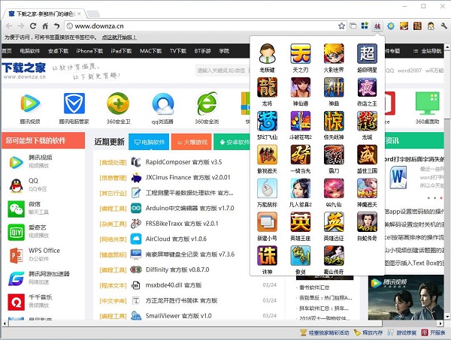The width and height of the screenshot is (451, 340).
Task: Launch the 蜀山传奇 game icon
Action: coord(334,255)
